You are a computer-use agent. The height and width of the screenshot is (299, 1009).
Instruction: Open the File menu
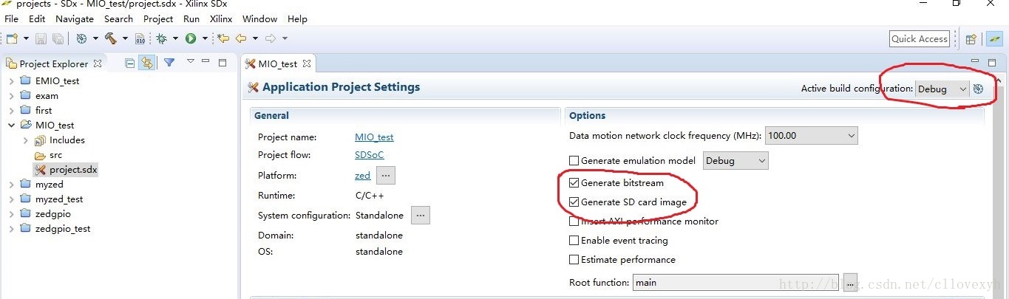[11, 18]
